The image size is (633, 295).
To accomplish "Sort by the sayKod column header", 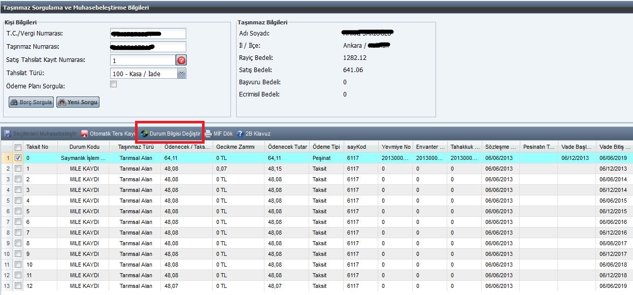I will pyautogui.click(x=361, y=147).
